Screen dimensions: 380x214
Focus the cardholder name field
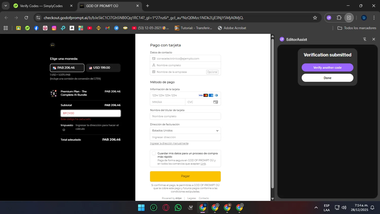[185, 116]
